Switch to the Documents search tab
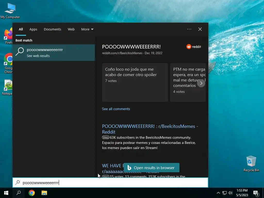 coord(52,29)
